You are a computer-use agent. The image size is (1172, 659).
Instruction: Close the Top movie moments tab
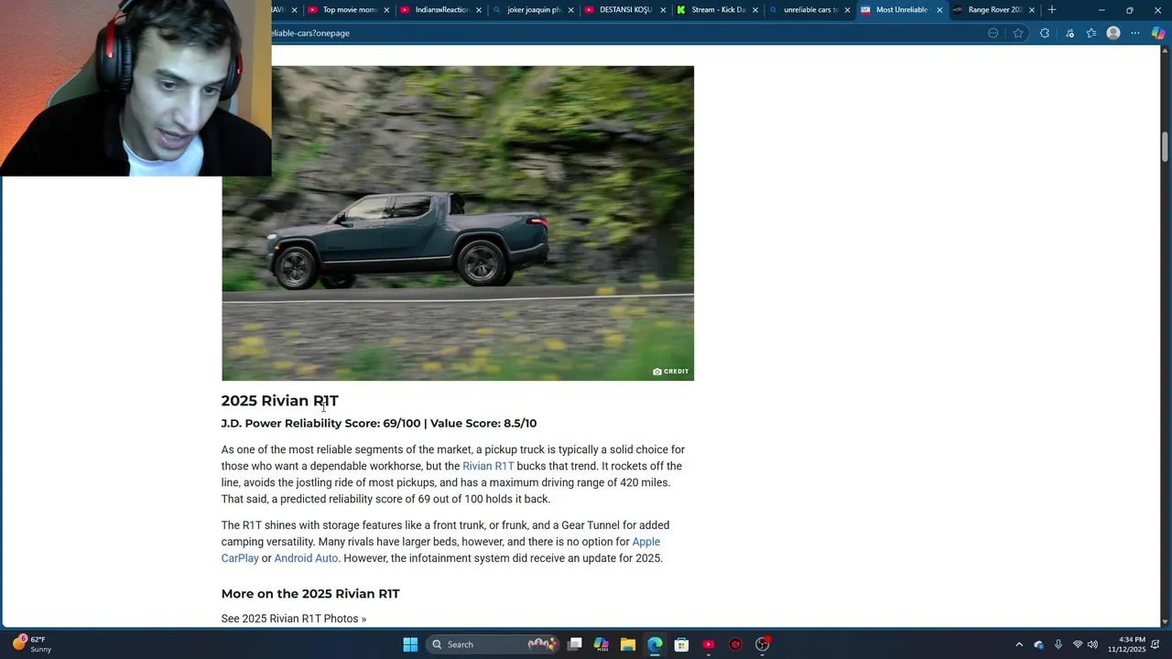(386, 10)
